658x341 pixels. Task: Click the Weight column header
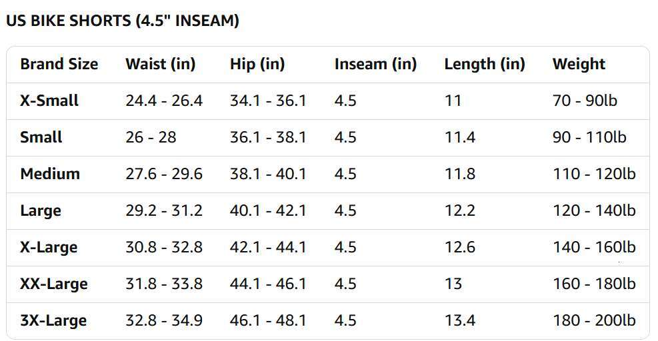tap(579, 65)
